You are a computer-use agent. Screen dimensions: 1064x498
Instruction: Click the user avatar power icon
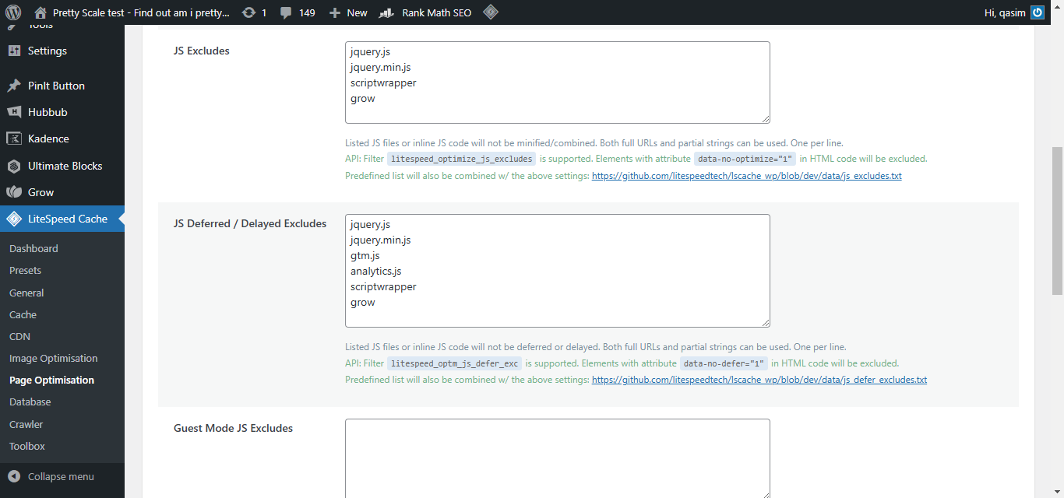pyautogui.click(x=1037, y=12)
